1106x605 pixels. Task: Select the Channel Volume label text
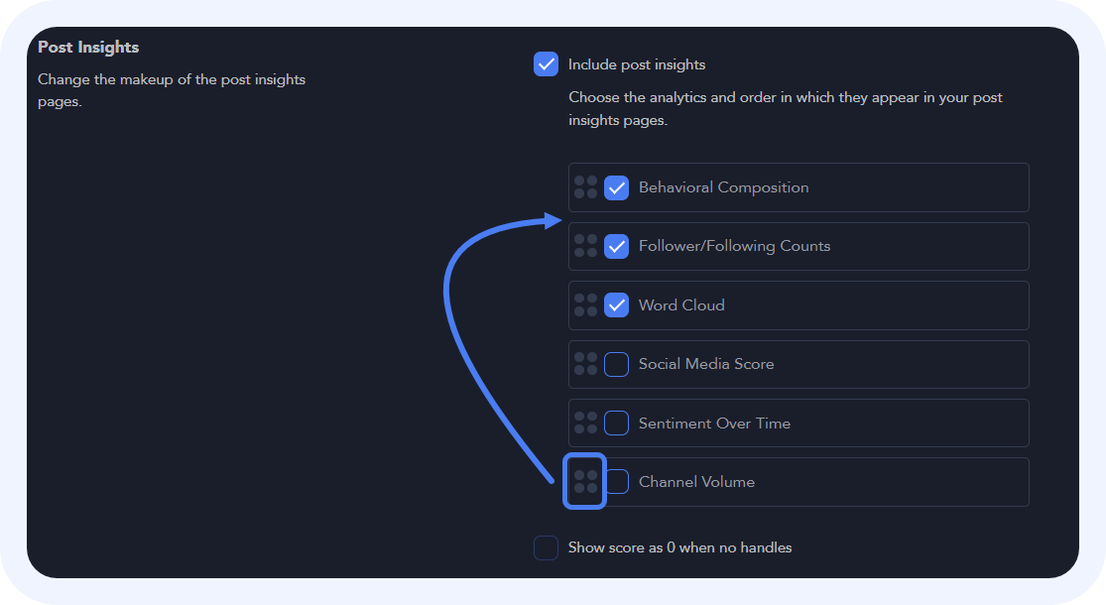(696, 482)
